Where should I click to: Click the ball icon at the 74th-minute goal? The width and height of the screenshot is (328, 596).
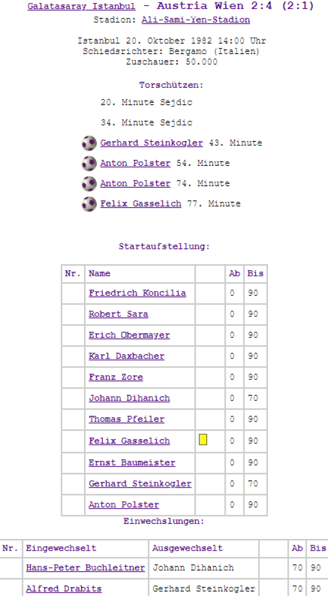point(89,184)
